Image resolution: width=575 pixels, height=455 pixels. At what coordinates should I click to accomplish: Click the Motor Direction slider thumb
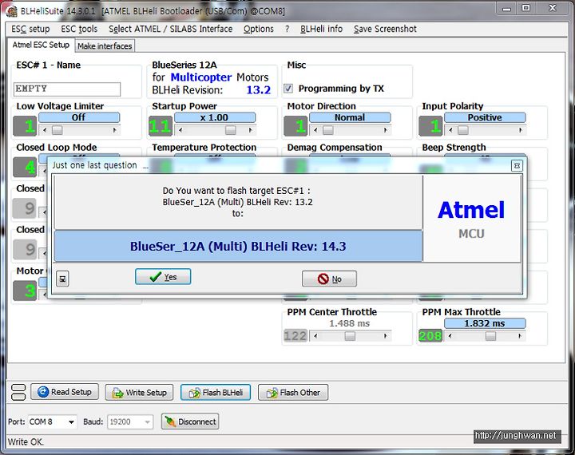click(x=328, y=130)
